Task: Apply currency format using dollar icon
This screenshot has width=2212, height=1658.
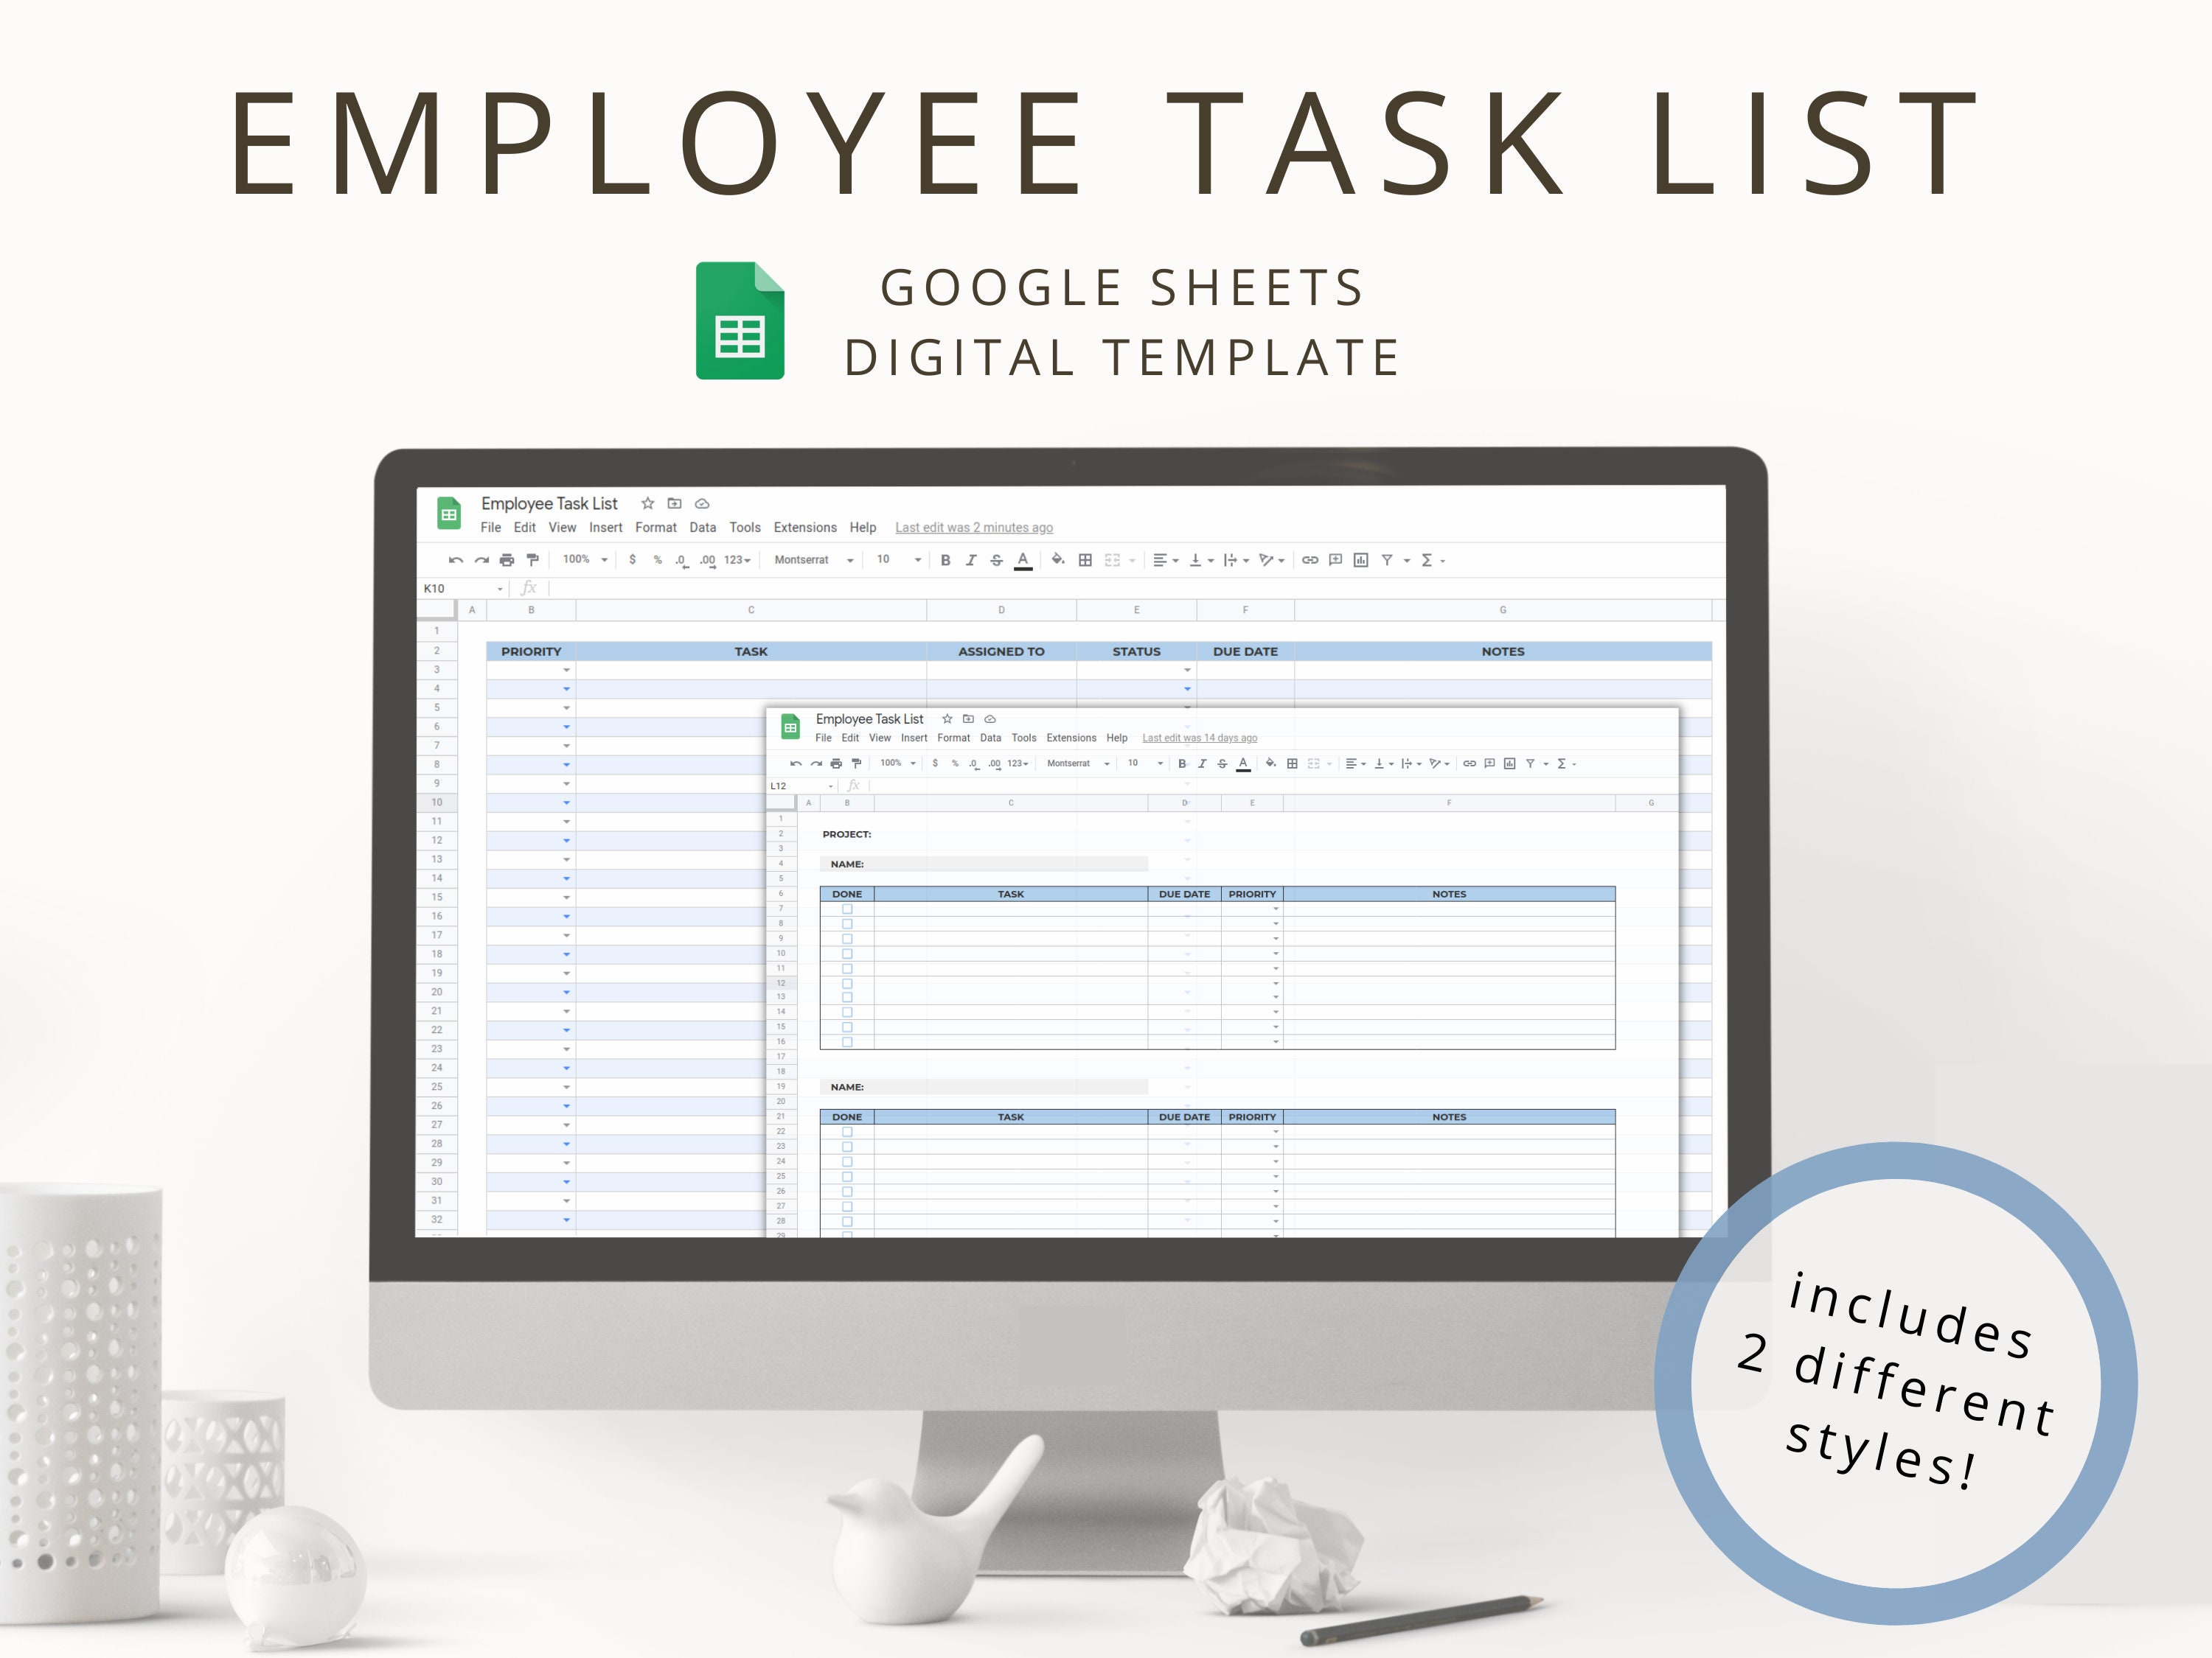Action: (632, 559)
